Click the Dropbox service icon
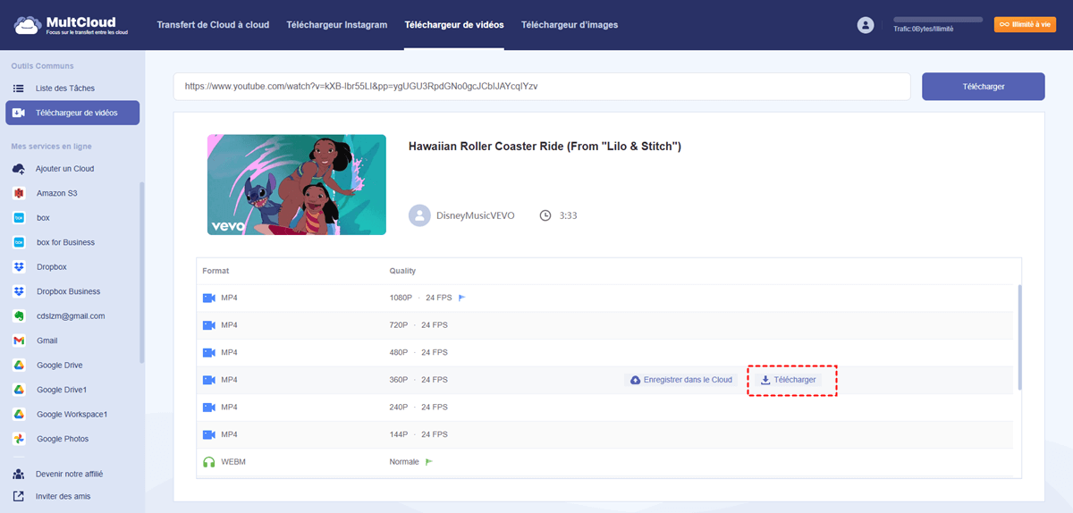Viewport: 1073px width, 513px height. tap(18, 267)
